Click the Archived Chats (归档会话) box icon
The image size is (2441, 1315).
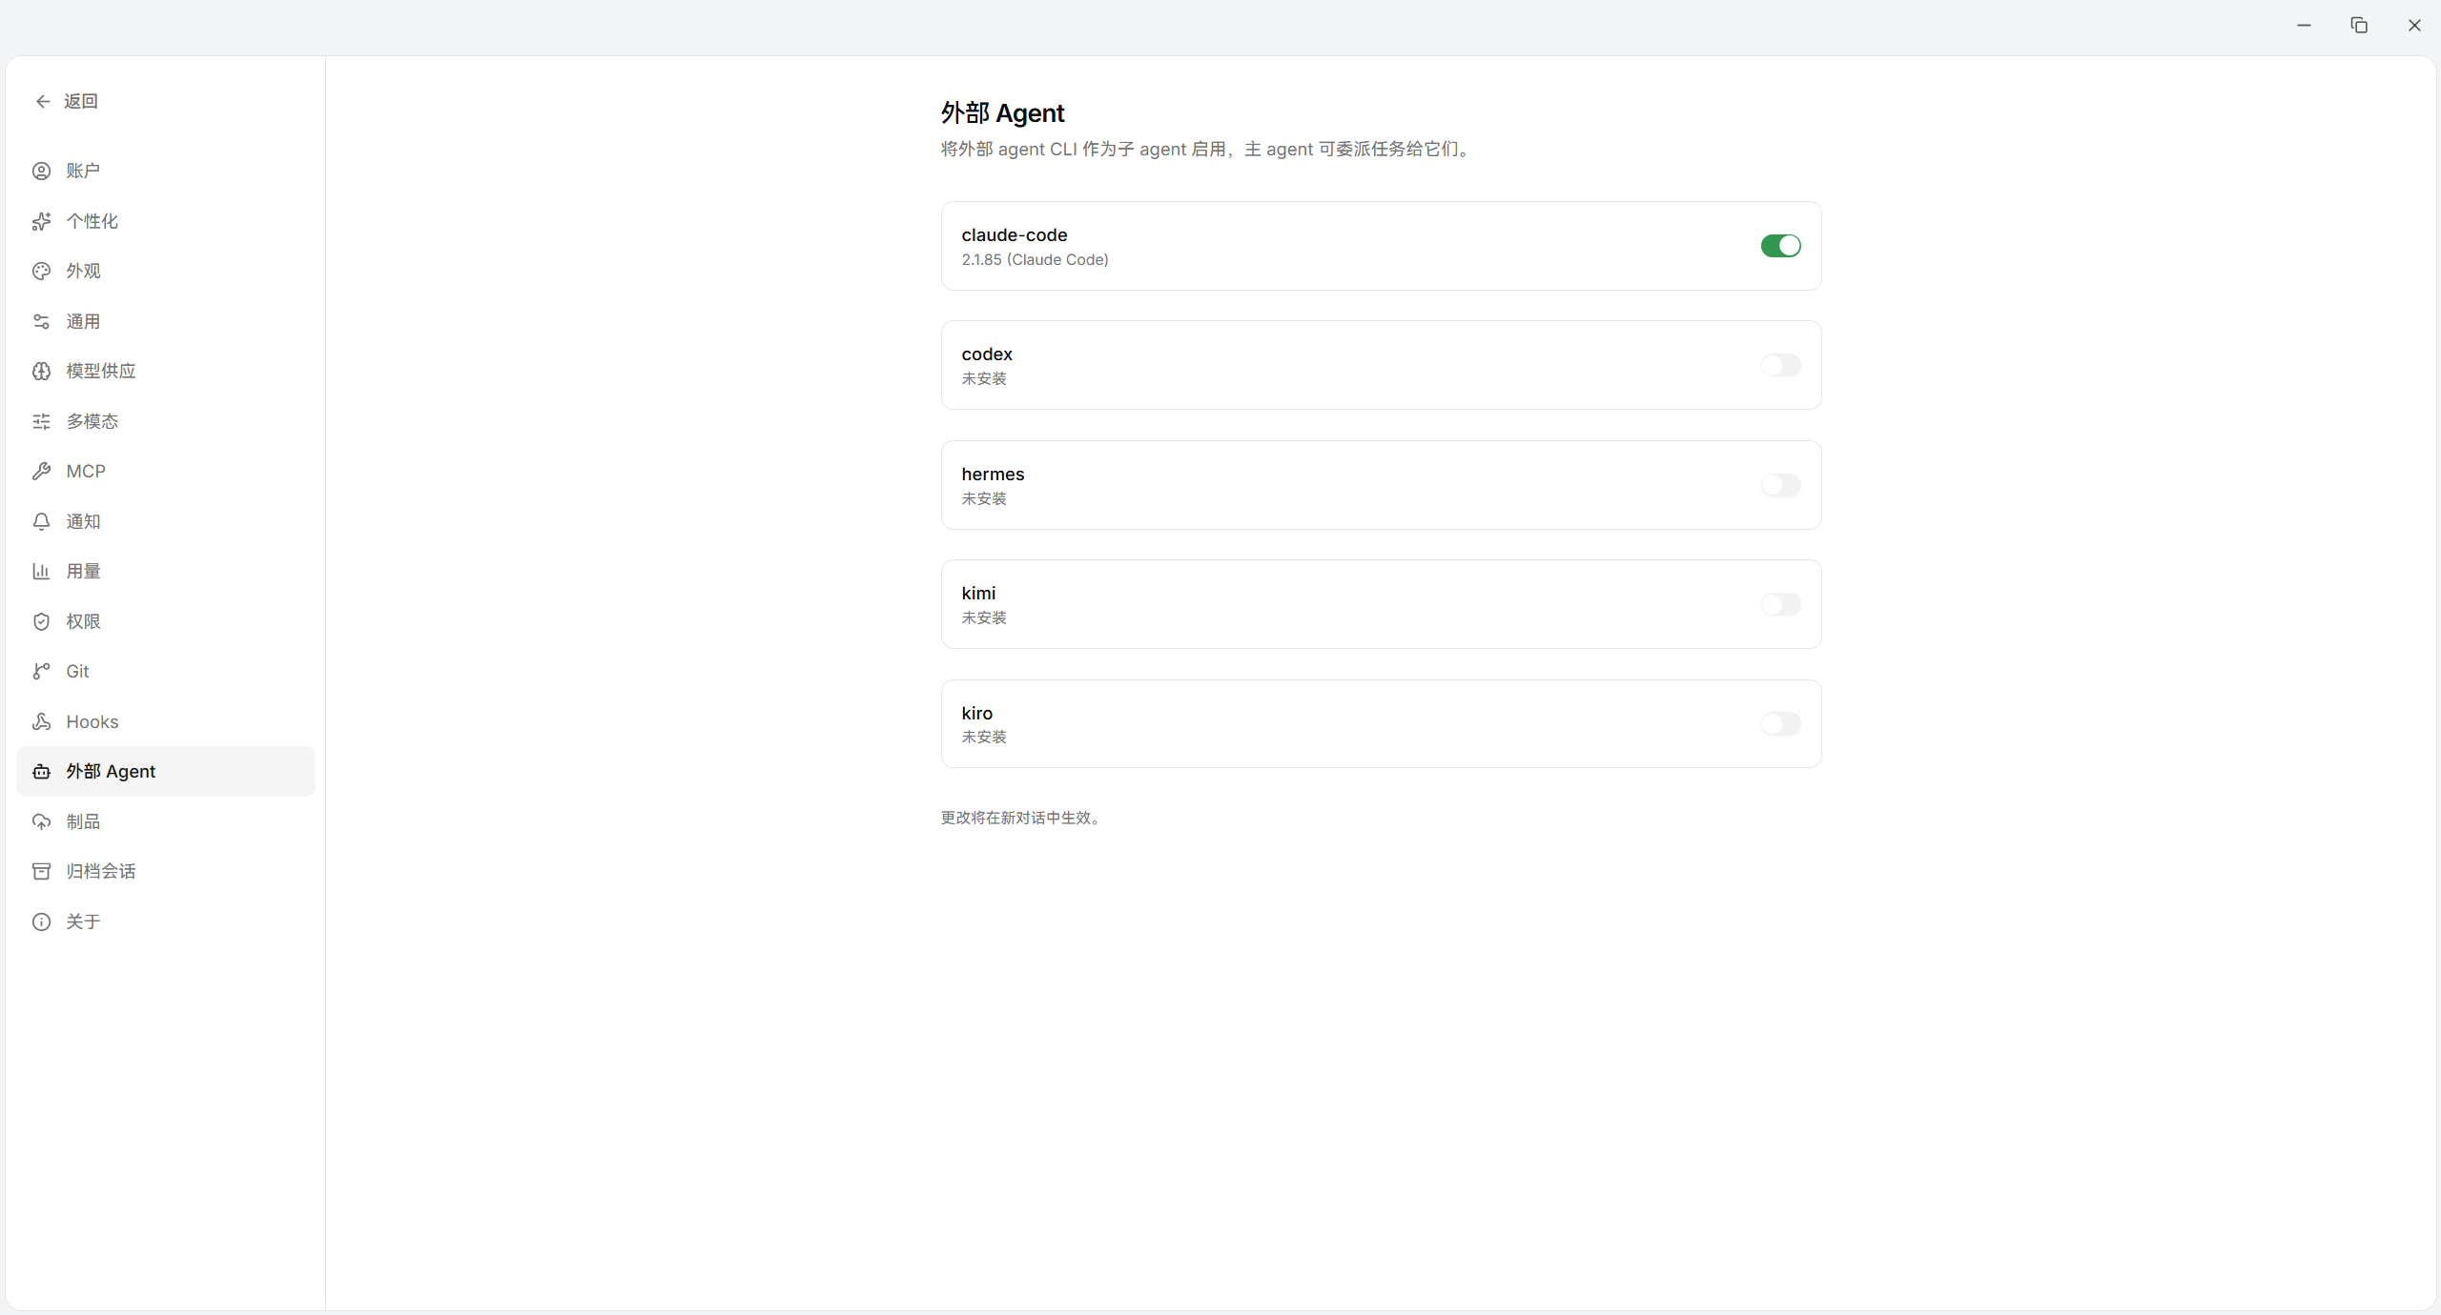tap(41, 872)
